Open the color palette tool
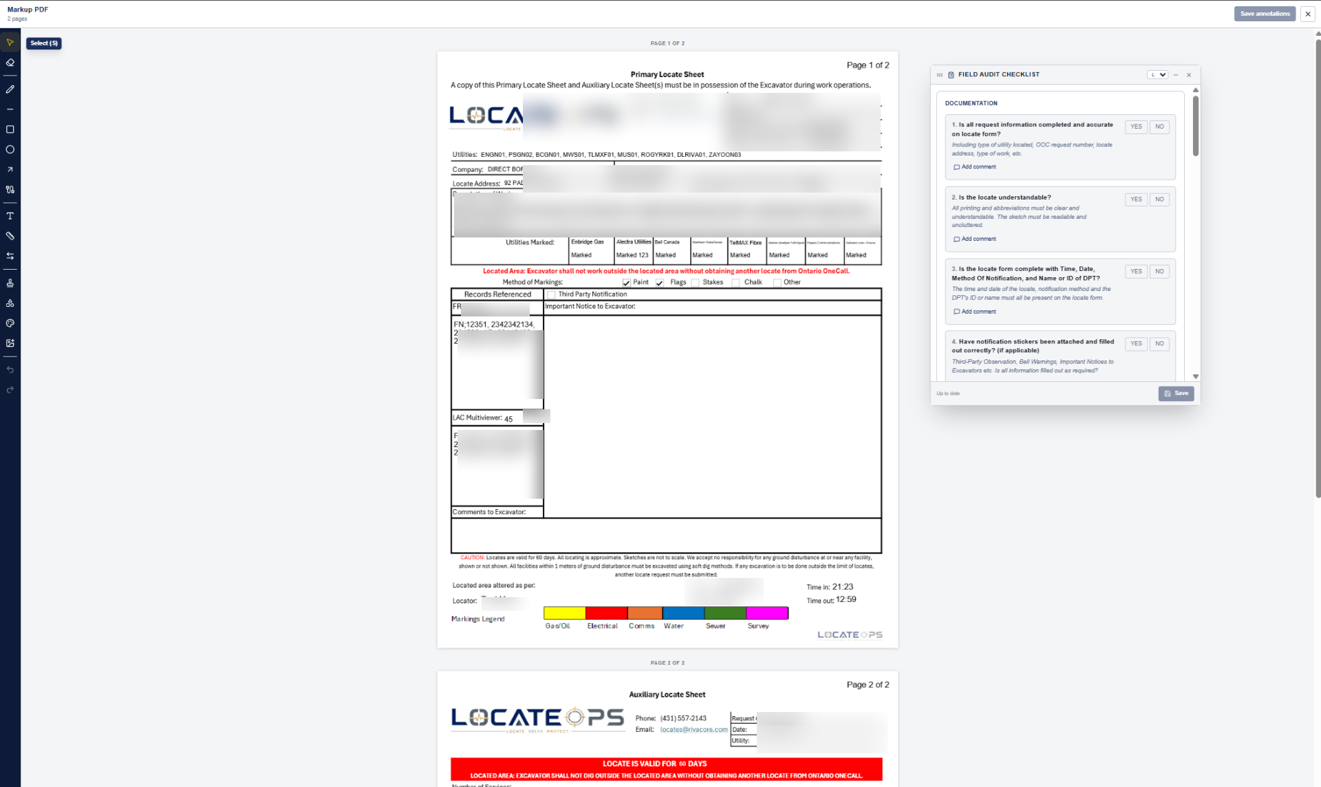Screen dimensions: 1321x787 click(x=10, y=323)
